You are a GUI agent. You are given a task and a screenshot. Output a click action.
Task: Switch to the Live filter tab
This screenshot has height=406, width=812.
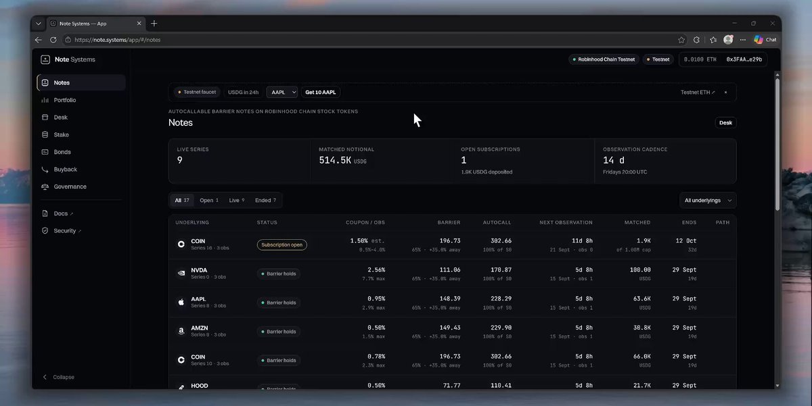pyautogui.click(x=237, y=201)
